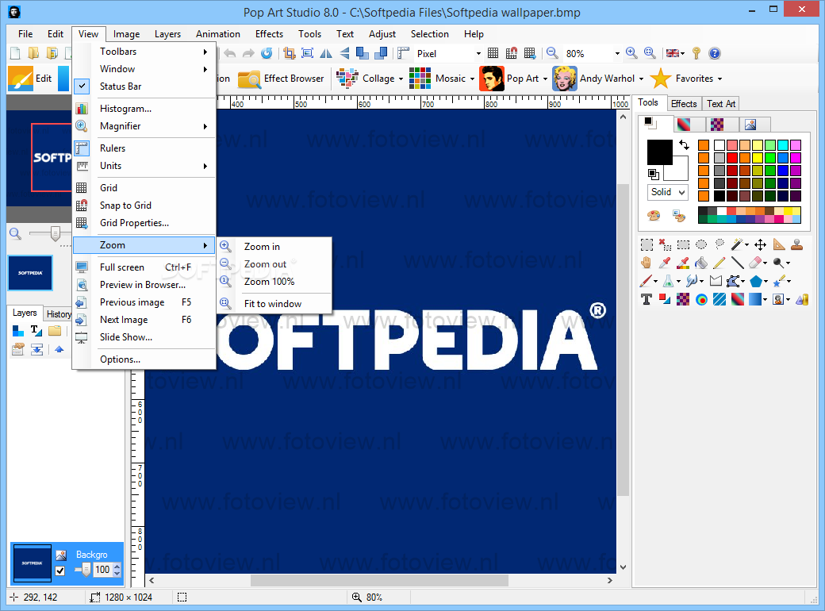Select the Eraser tool

(x=755, y=263)
